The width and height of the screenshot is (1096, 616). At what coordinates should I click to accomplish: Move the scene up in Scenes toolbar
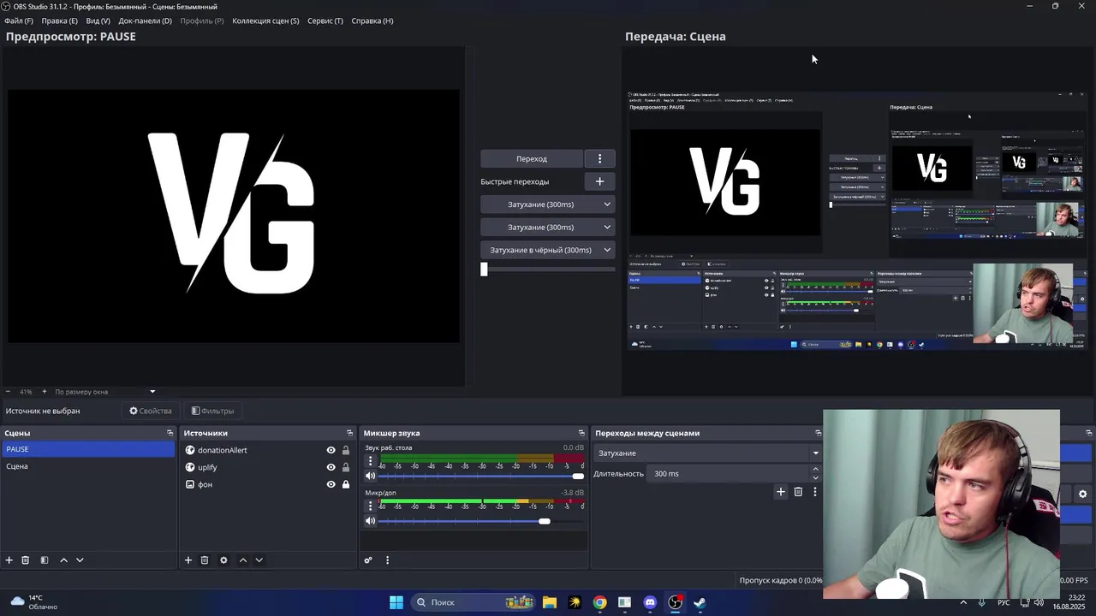click(x=63, y=560)
